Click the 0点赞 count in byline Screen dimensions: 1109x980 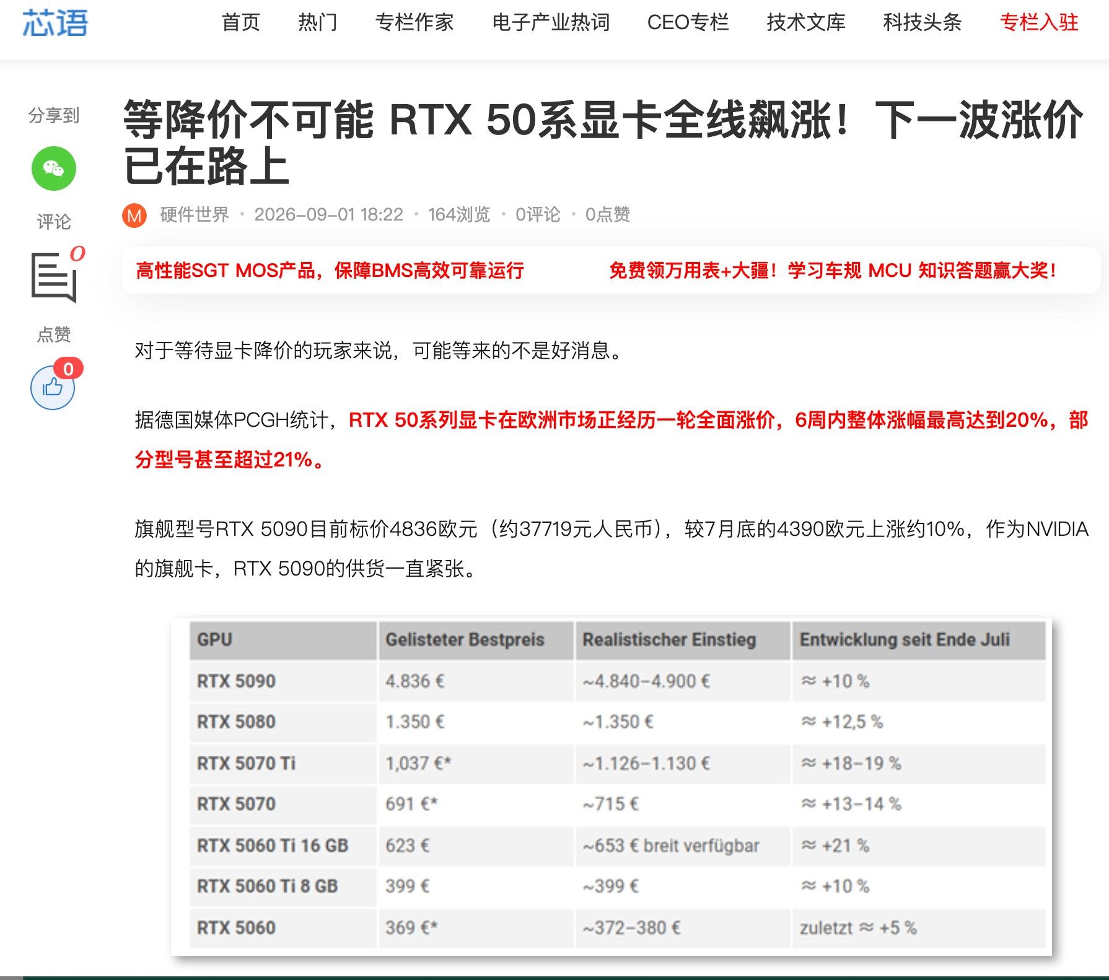[x=608, y=214]
